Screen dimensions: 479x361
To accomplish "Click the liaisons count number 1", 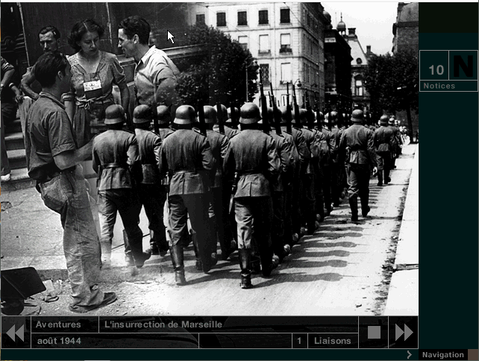I will pyautogui.click(x=299, y=341).
